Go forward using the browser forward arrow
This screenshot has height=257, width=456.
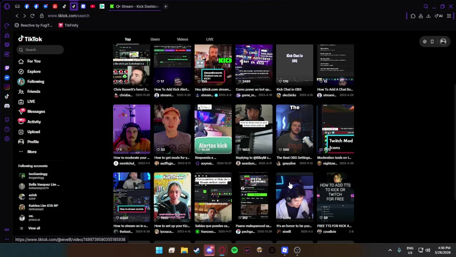[24, 16]
